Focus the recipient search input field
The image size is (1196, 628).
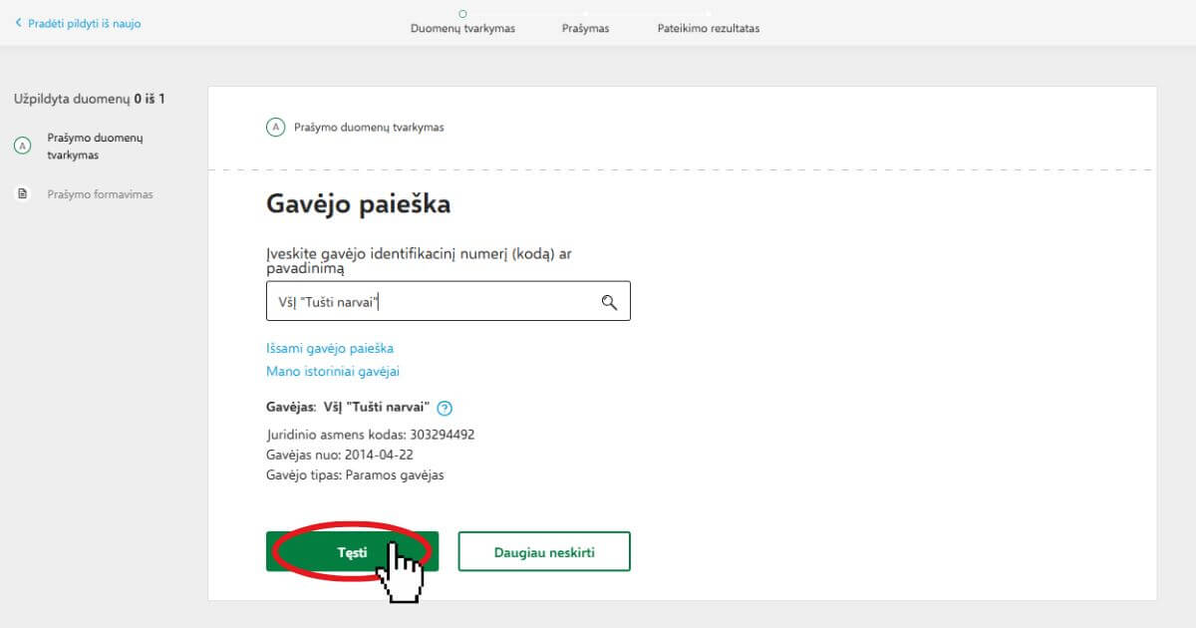click(429, 302)
